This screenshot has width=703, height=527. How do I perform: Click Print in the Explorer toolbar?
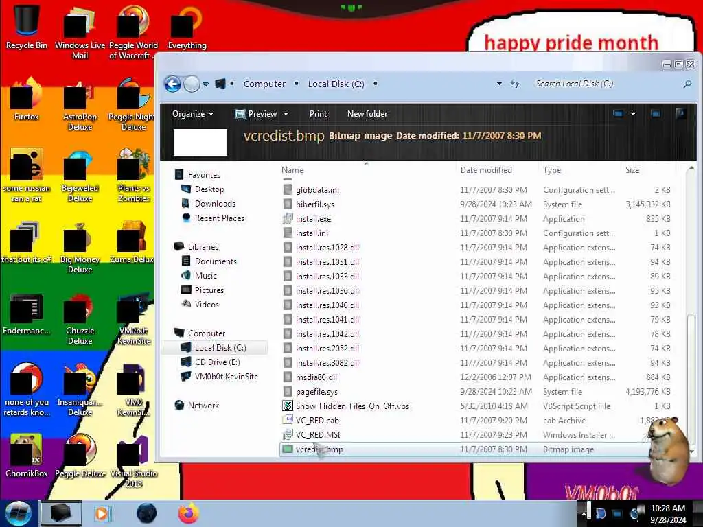318,114
